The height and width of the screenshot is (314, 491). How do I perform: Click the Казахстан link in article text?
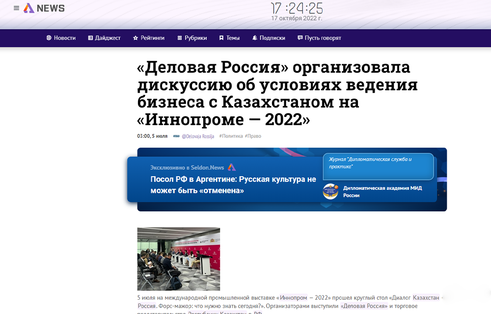coord(426,298)
